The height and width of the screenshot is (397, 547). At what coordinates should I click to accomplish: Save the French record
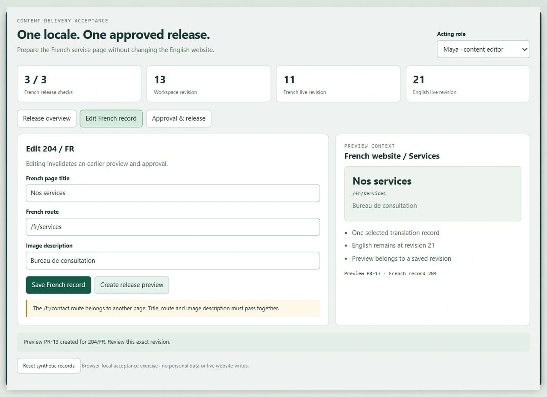point(59,285)
